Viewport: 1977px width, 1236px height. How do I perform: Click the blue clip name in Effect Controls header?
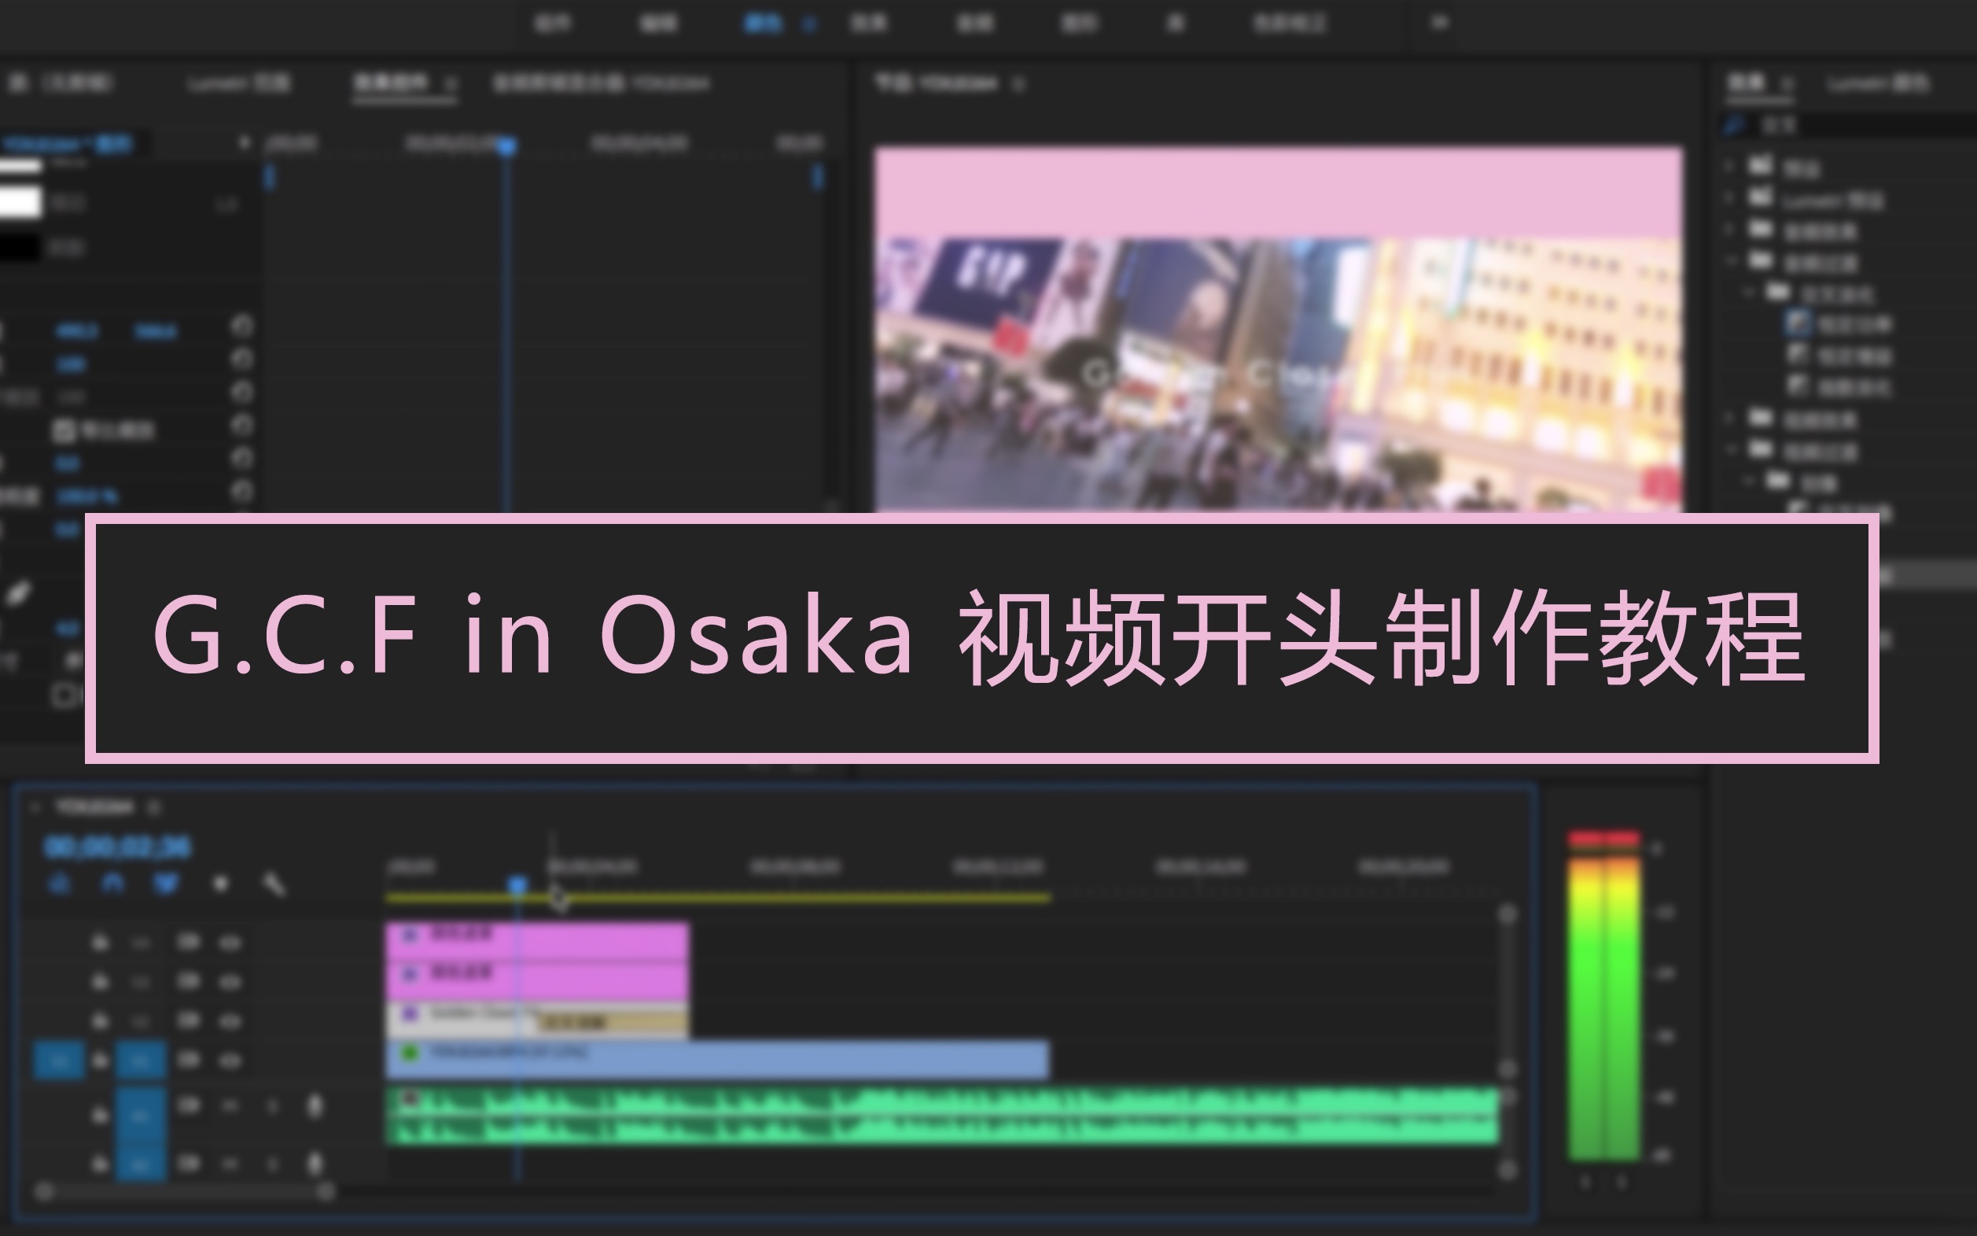(x=67, y=145)
